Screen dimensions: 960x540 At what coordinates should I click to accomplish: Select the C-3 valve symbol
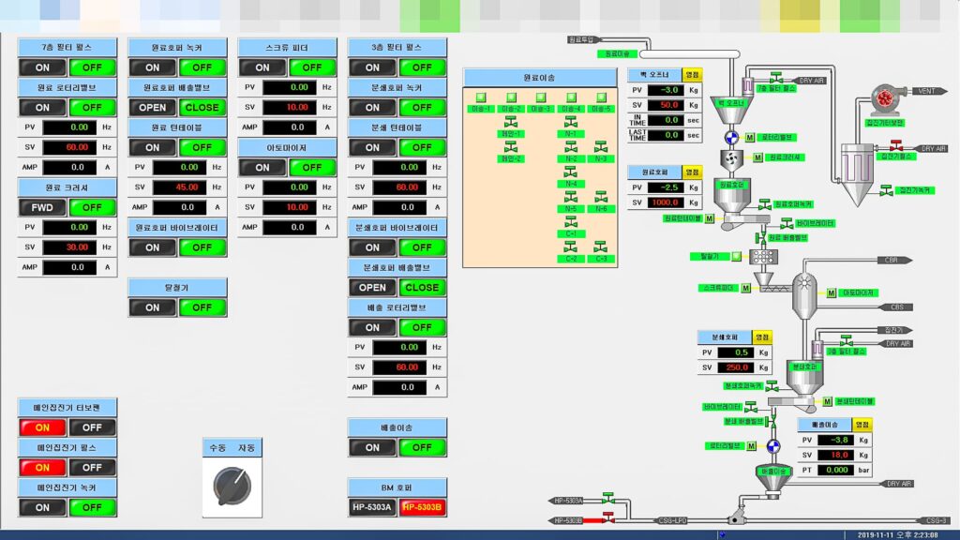[x=601, y=247]
